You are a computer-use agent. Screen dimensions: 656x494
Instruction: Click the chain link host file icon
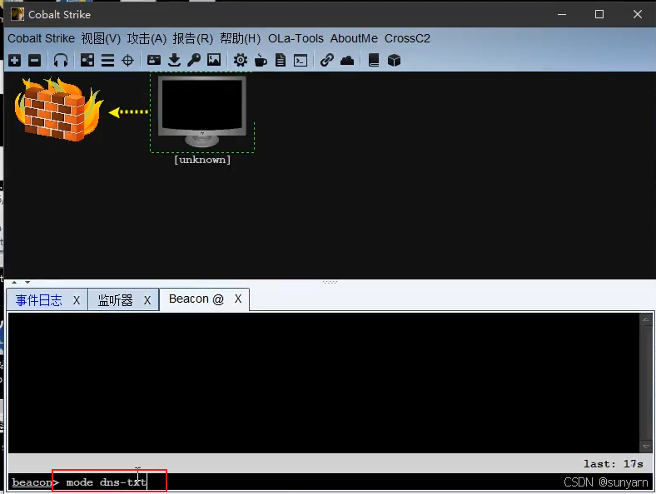326,60
